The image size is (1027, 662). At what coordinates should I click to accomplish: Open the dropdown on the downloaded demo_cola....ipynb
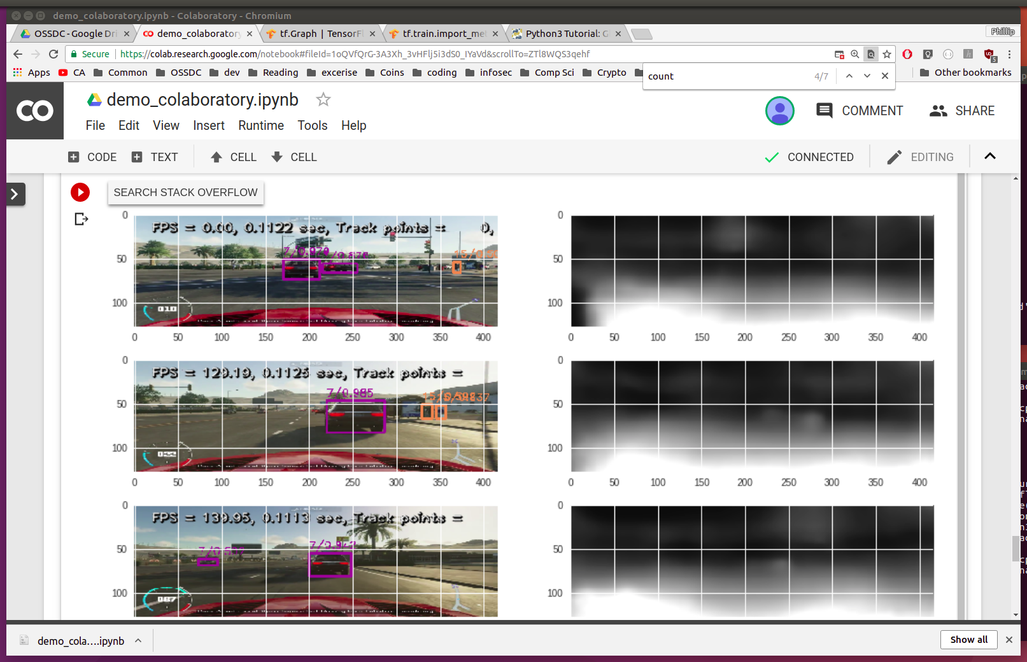click(138, 640)
